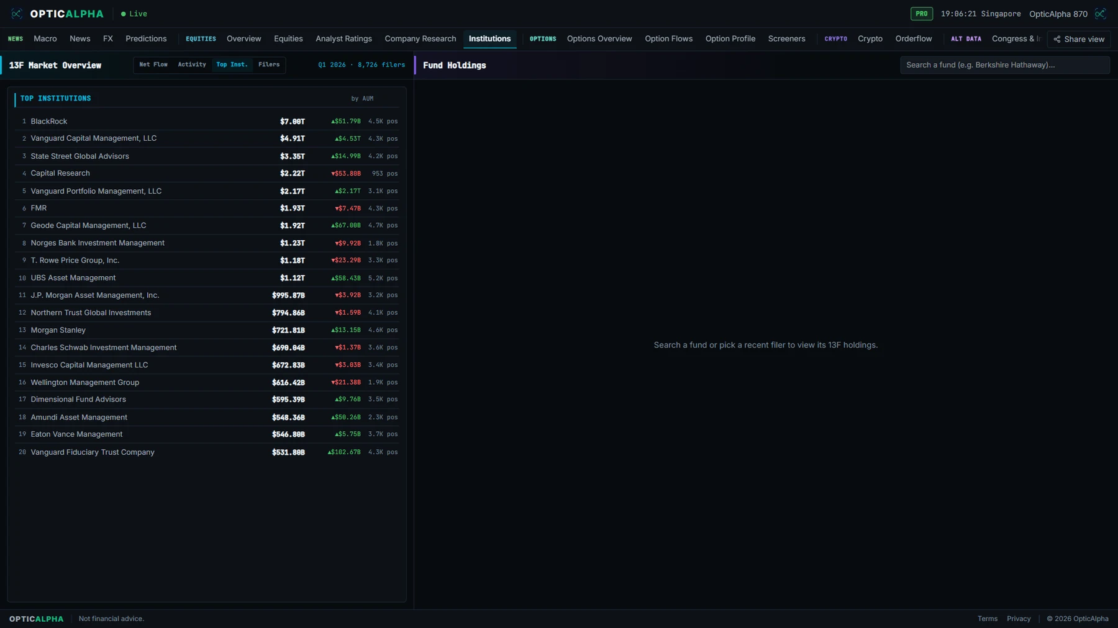Viewport: 1118px width, 628px height.
Task: Open the Macro tab
Action: point(45,38)
